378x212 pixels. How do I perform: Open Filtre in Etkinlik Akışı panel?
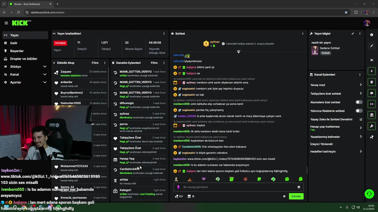[95, 63]
